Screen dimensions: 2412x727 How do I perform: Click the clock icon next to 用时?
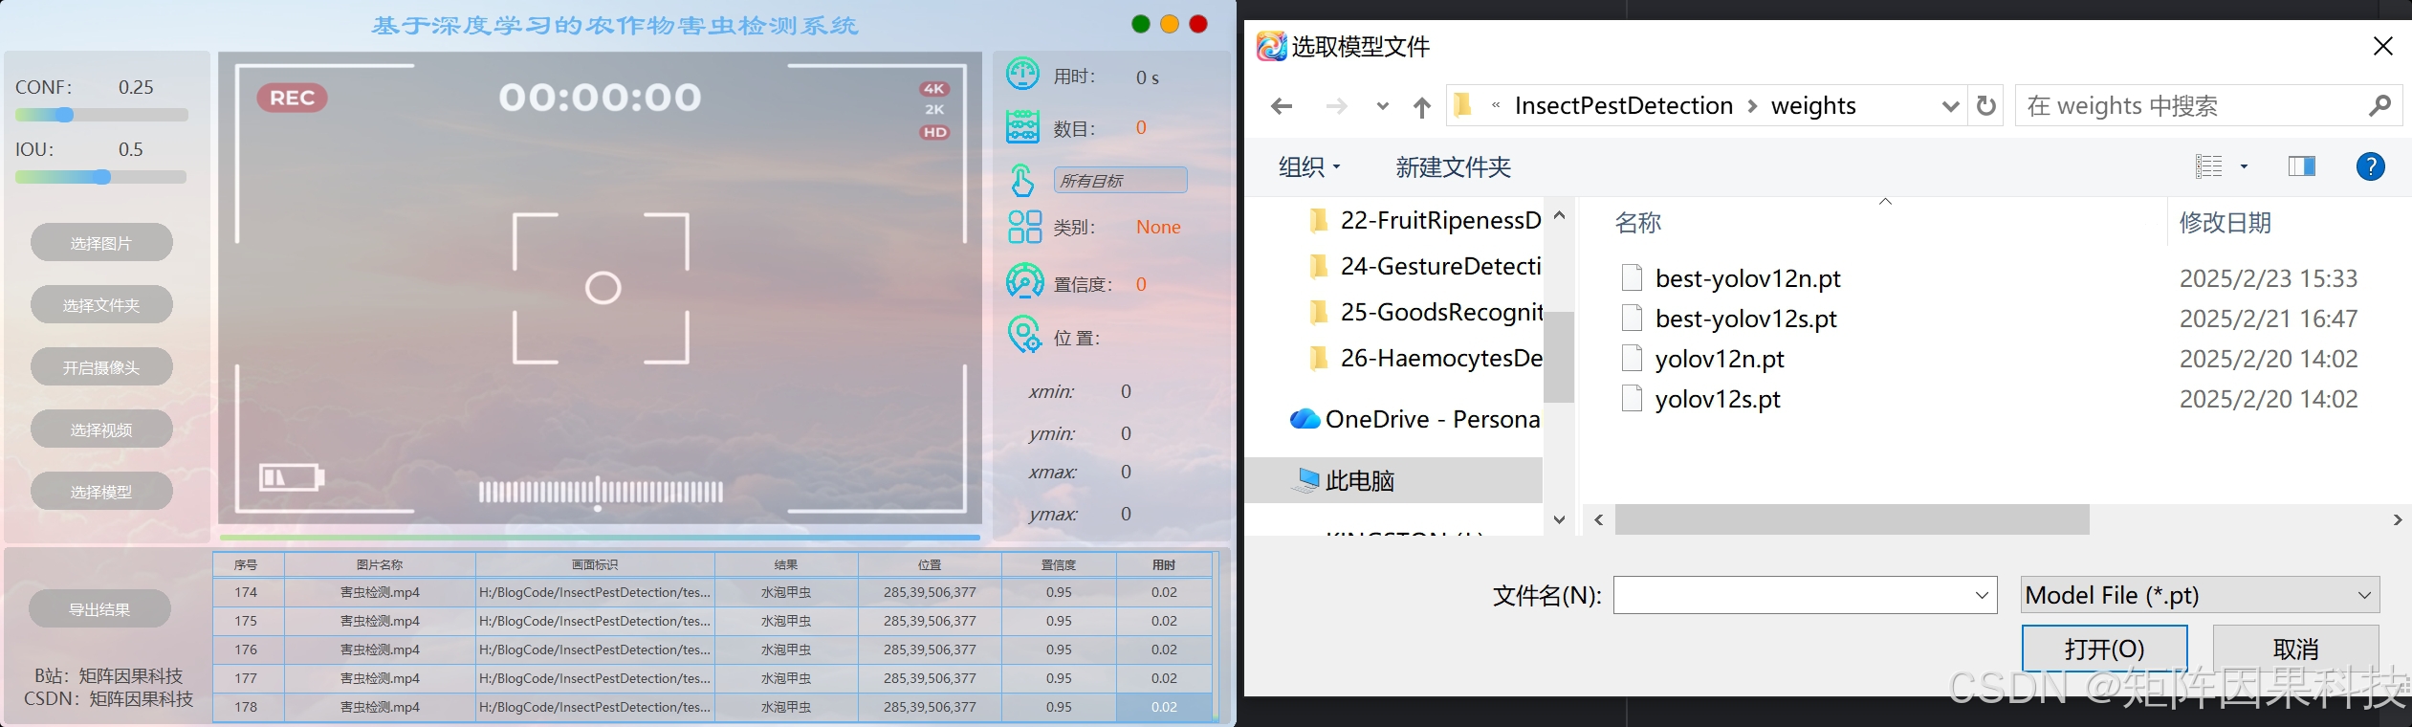click(x=1022, y=75)
